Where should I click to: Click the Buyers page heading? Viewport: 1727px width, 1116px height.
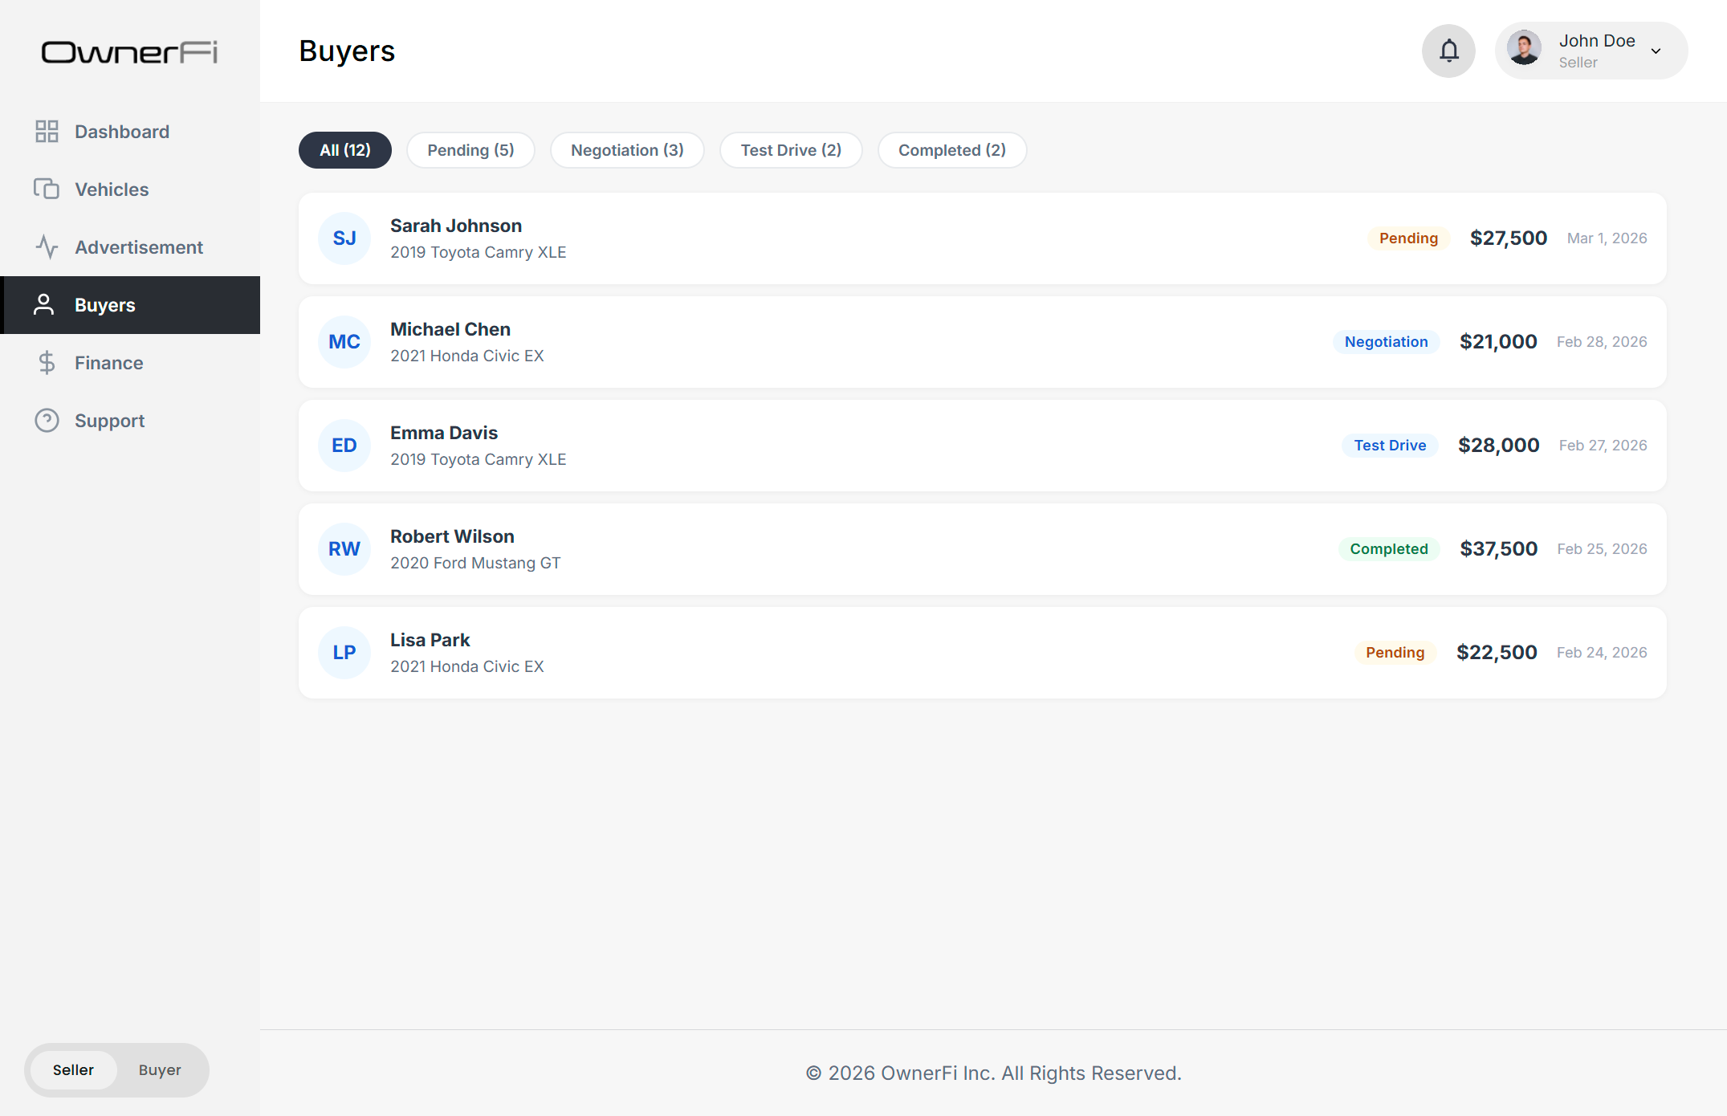[x=347, y=51]
